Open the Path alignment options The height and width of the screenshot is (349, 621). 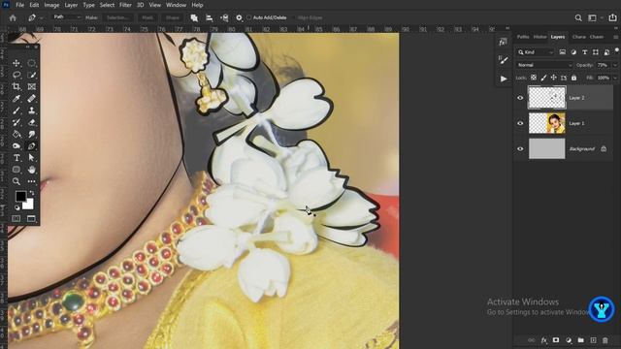(210, 17)
